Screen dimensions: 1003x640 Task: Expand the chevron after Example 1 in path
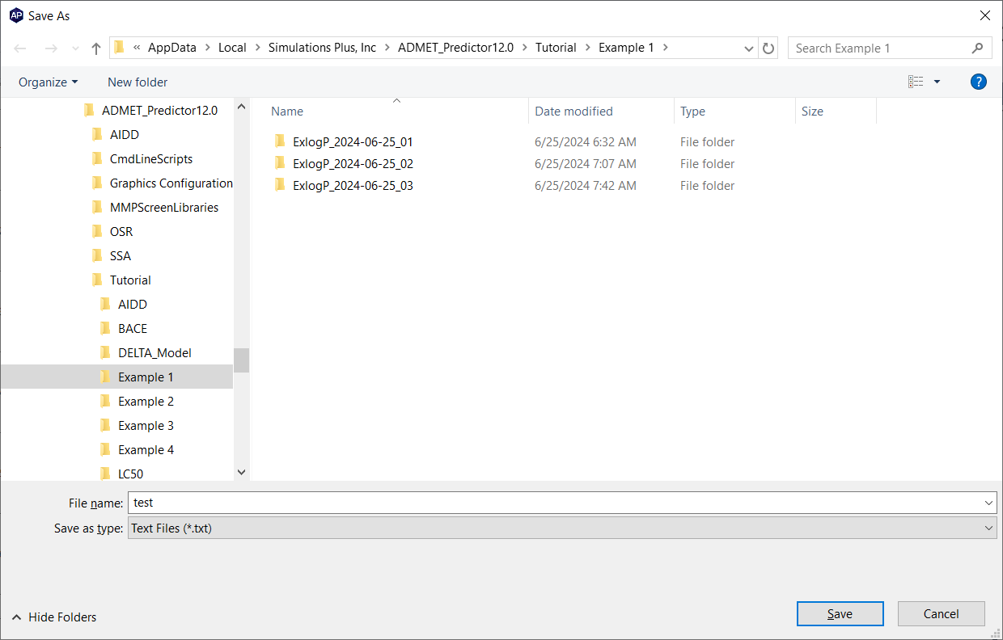click(666, 48)
